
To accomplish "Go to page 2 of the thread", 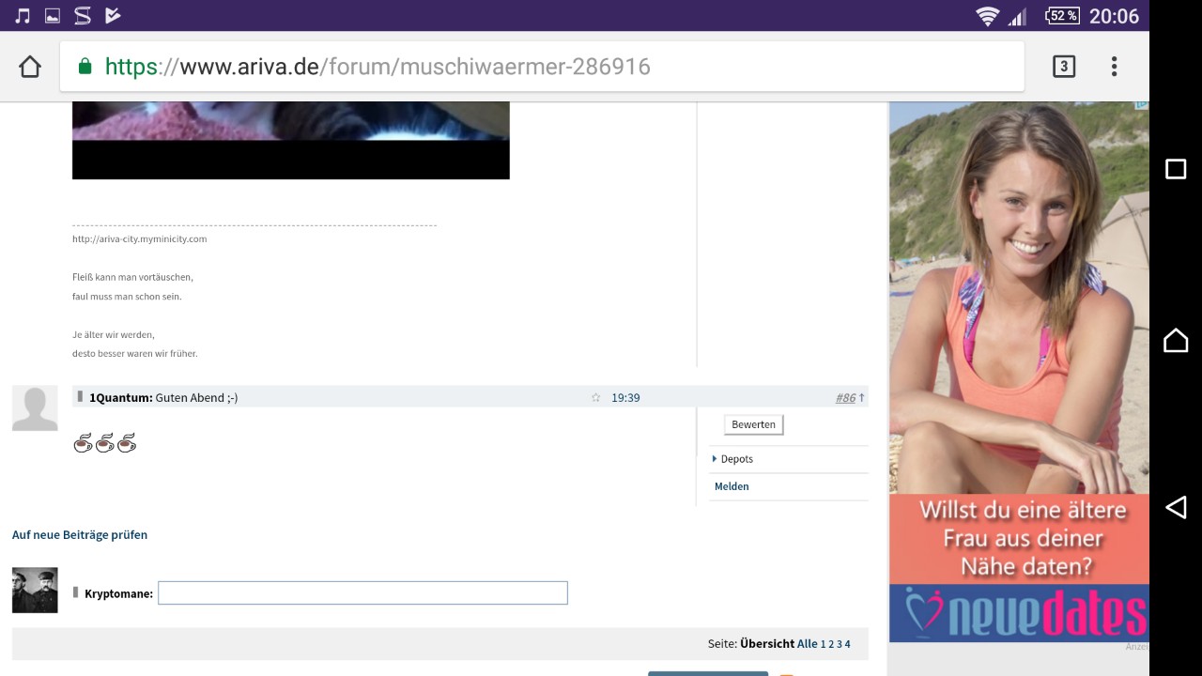I will tap(831, 644).
